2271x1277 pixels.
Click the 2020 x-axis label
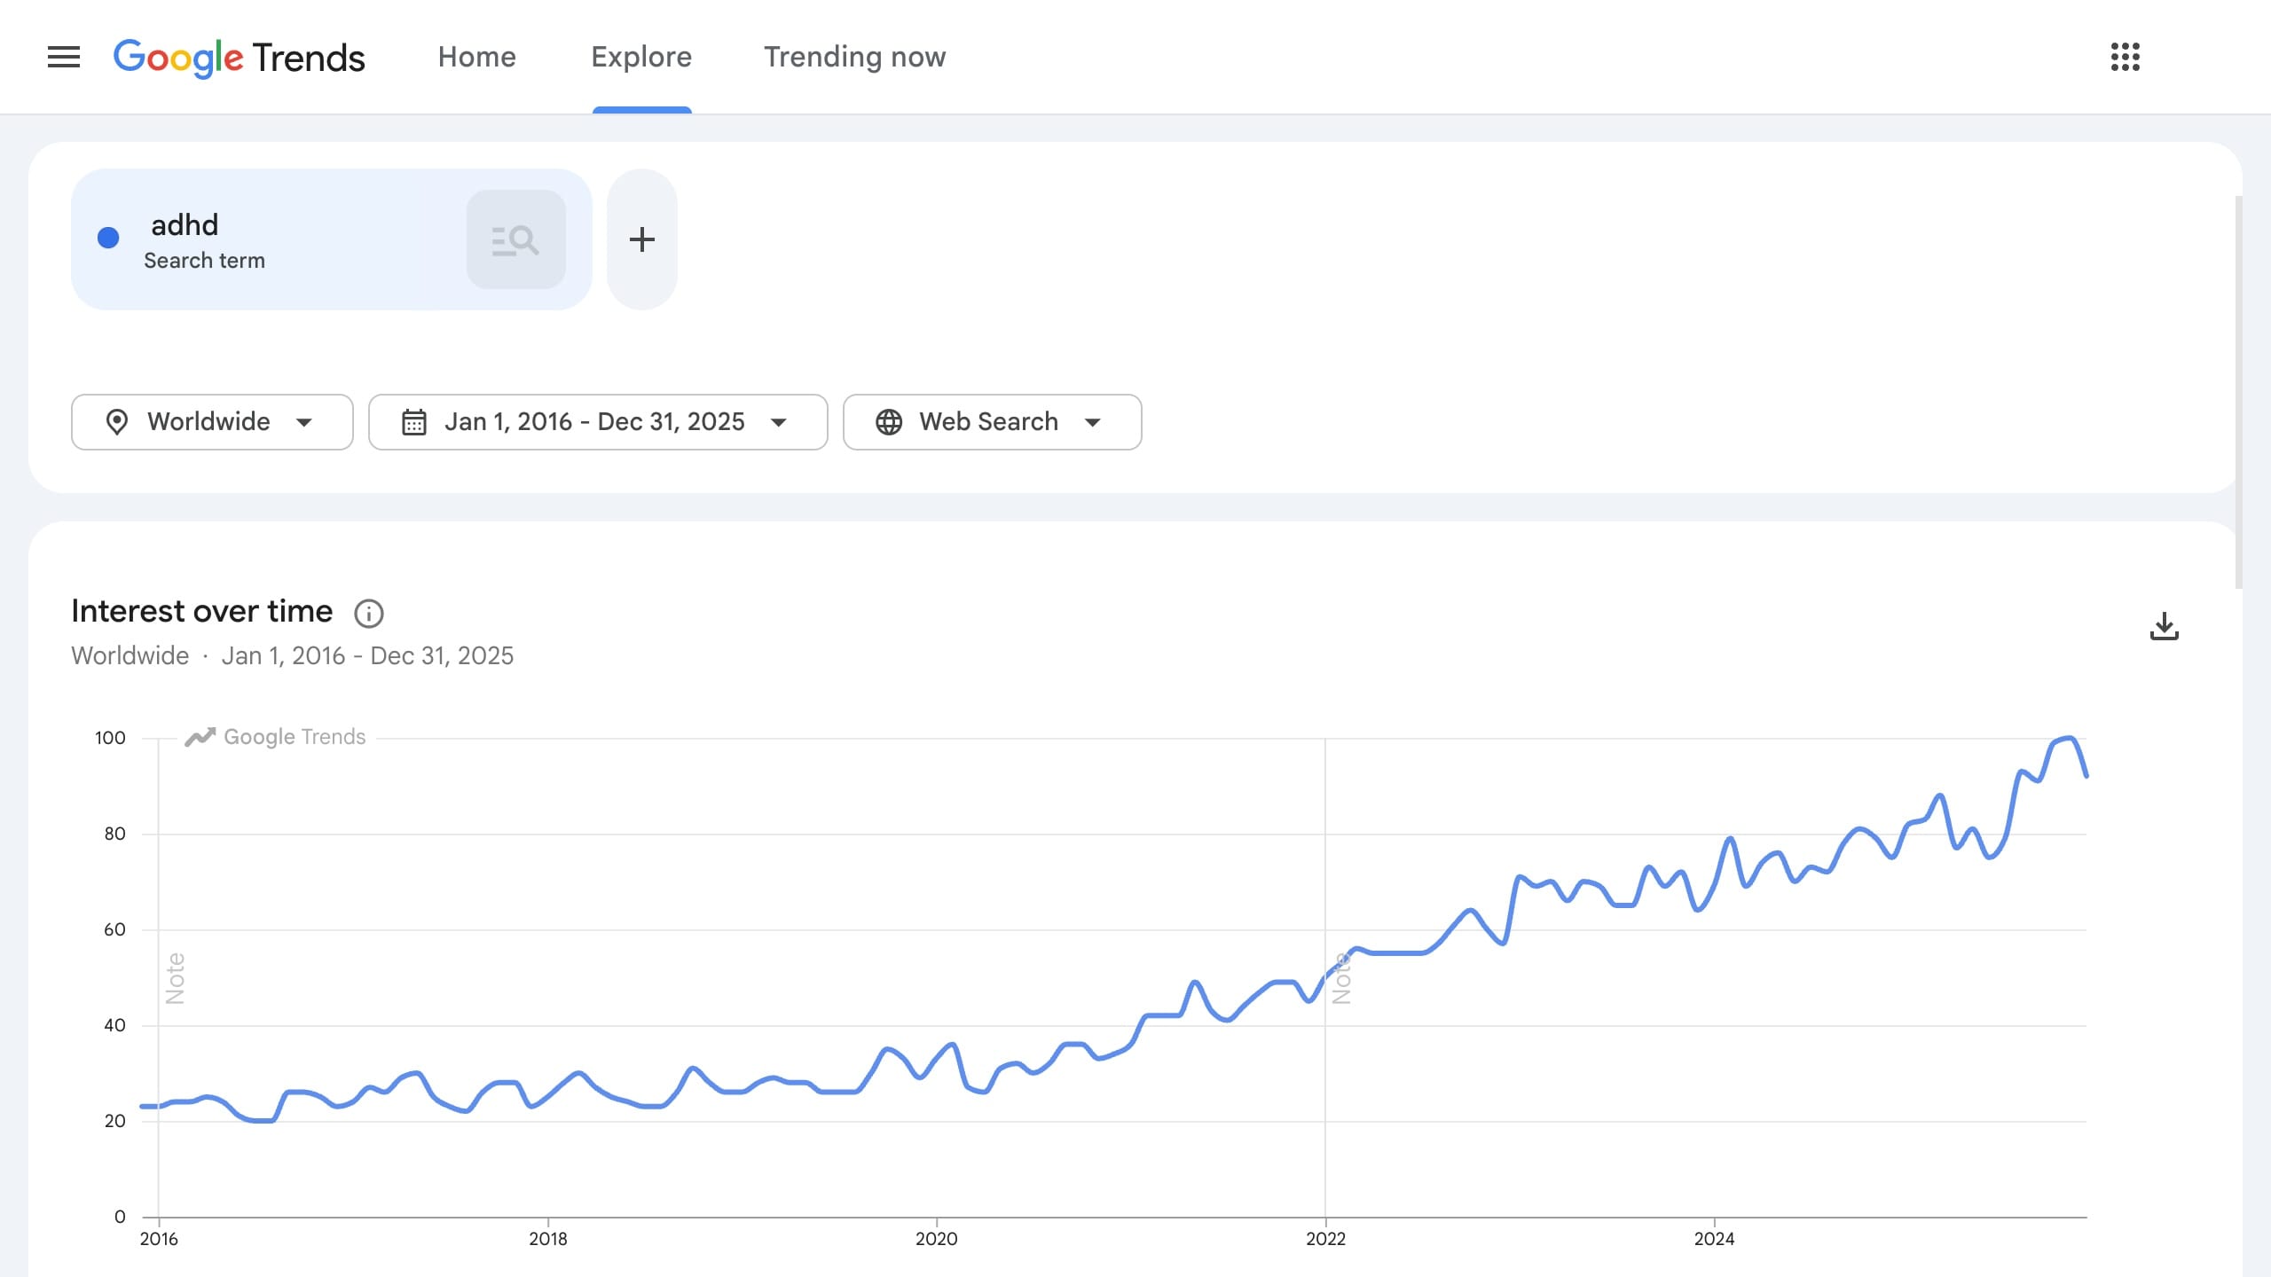pyautogui.click(x=936, y=1239)
